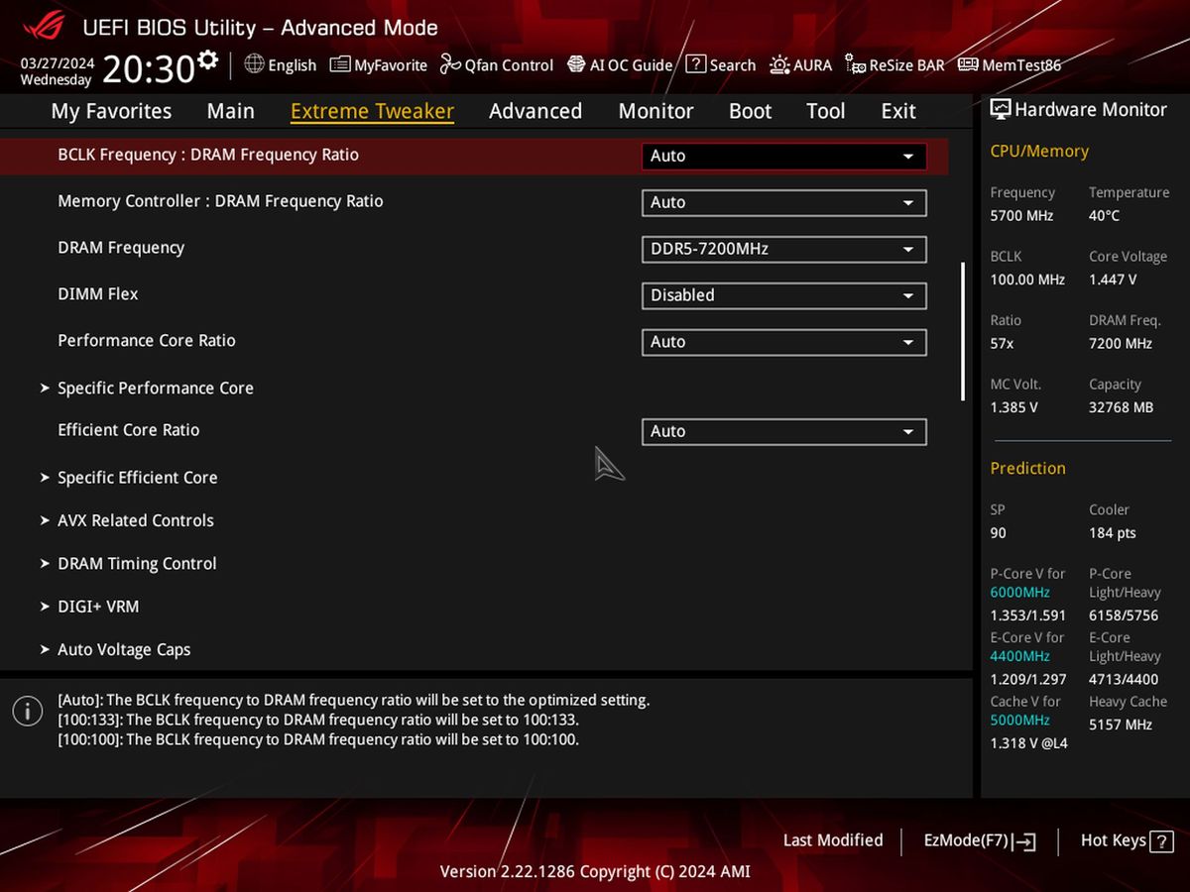Click the DRAM Frequency setting label
1190x892 pixels.
121,248
